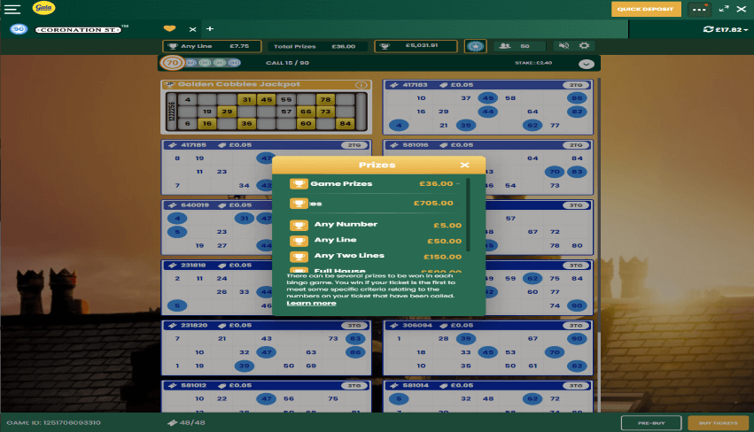754x432 pixels.
Task: Click the Pre-Buy button
Action: [651, 423]
